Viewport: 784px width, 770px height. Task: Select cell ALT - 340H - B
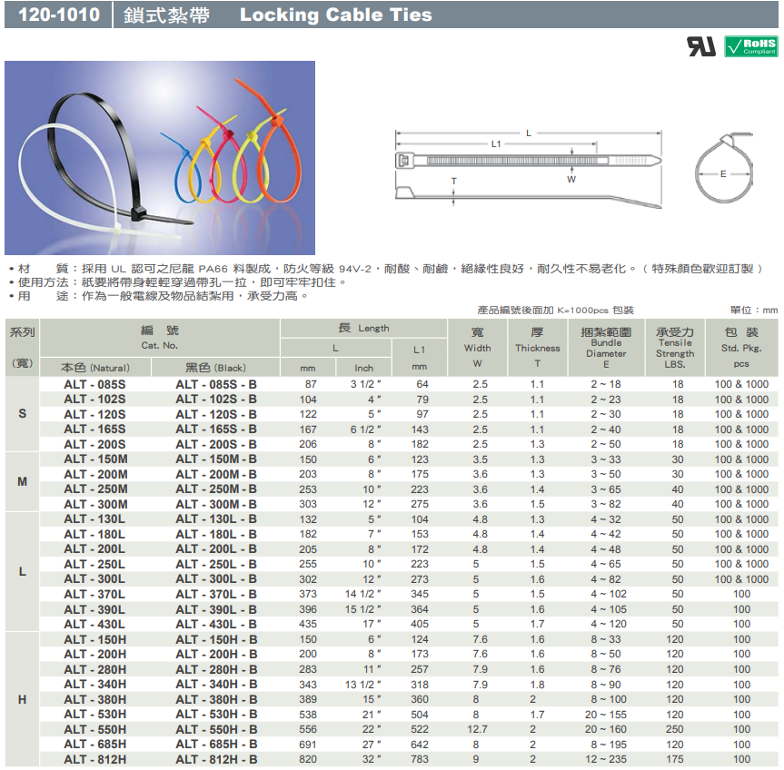(x=216, y=684)
